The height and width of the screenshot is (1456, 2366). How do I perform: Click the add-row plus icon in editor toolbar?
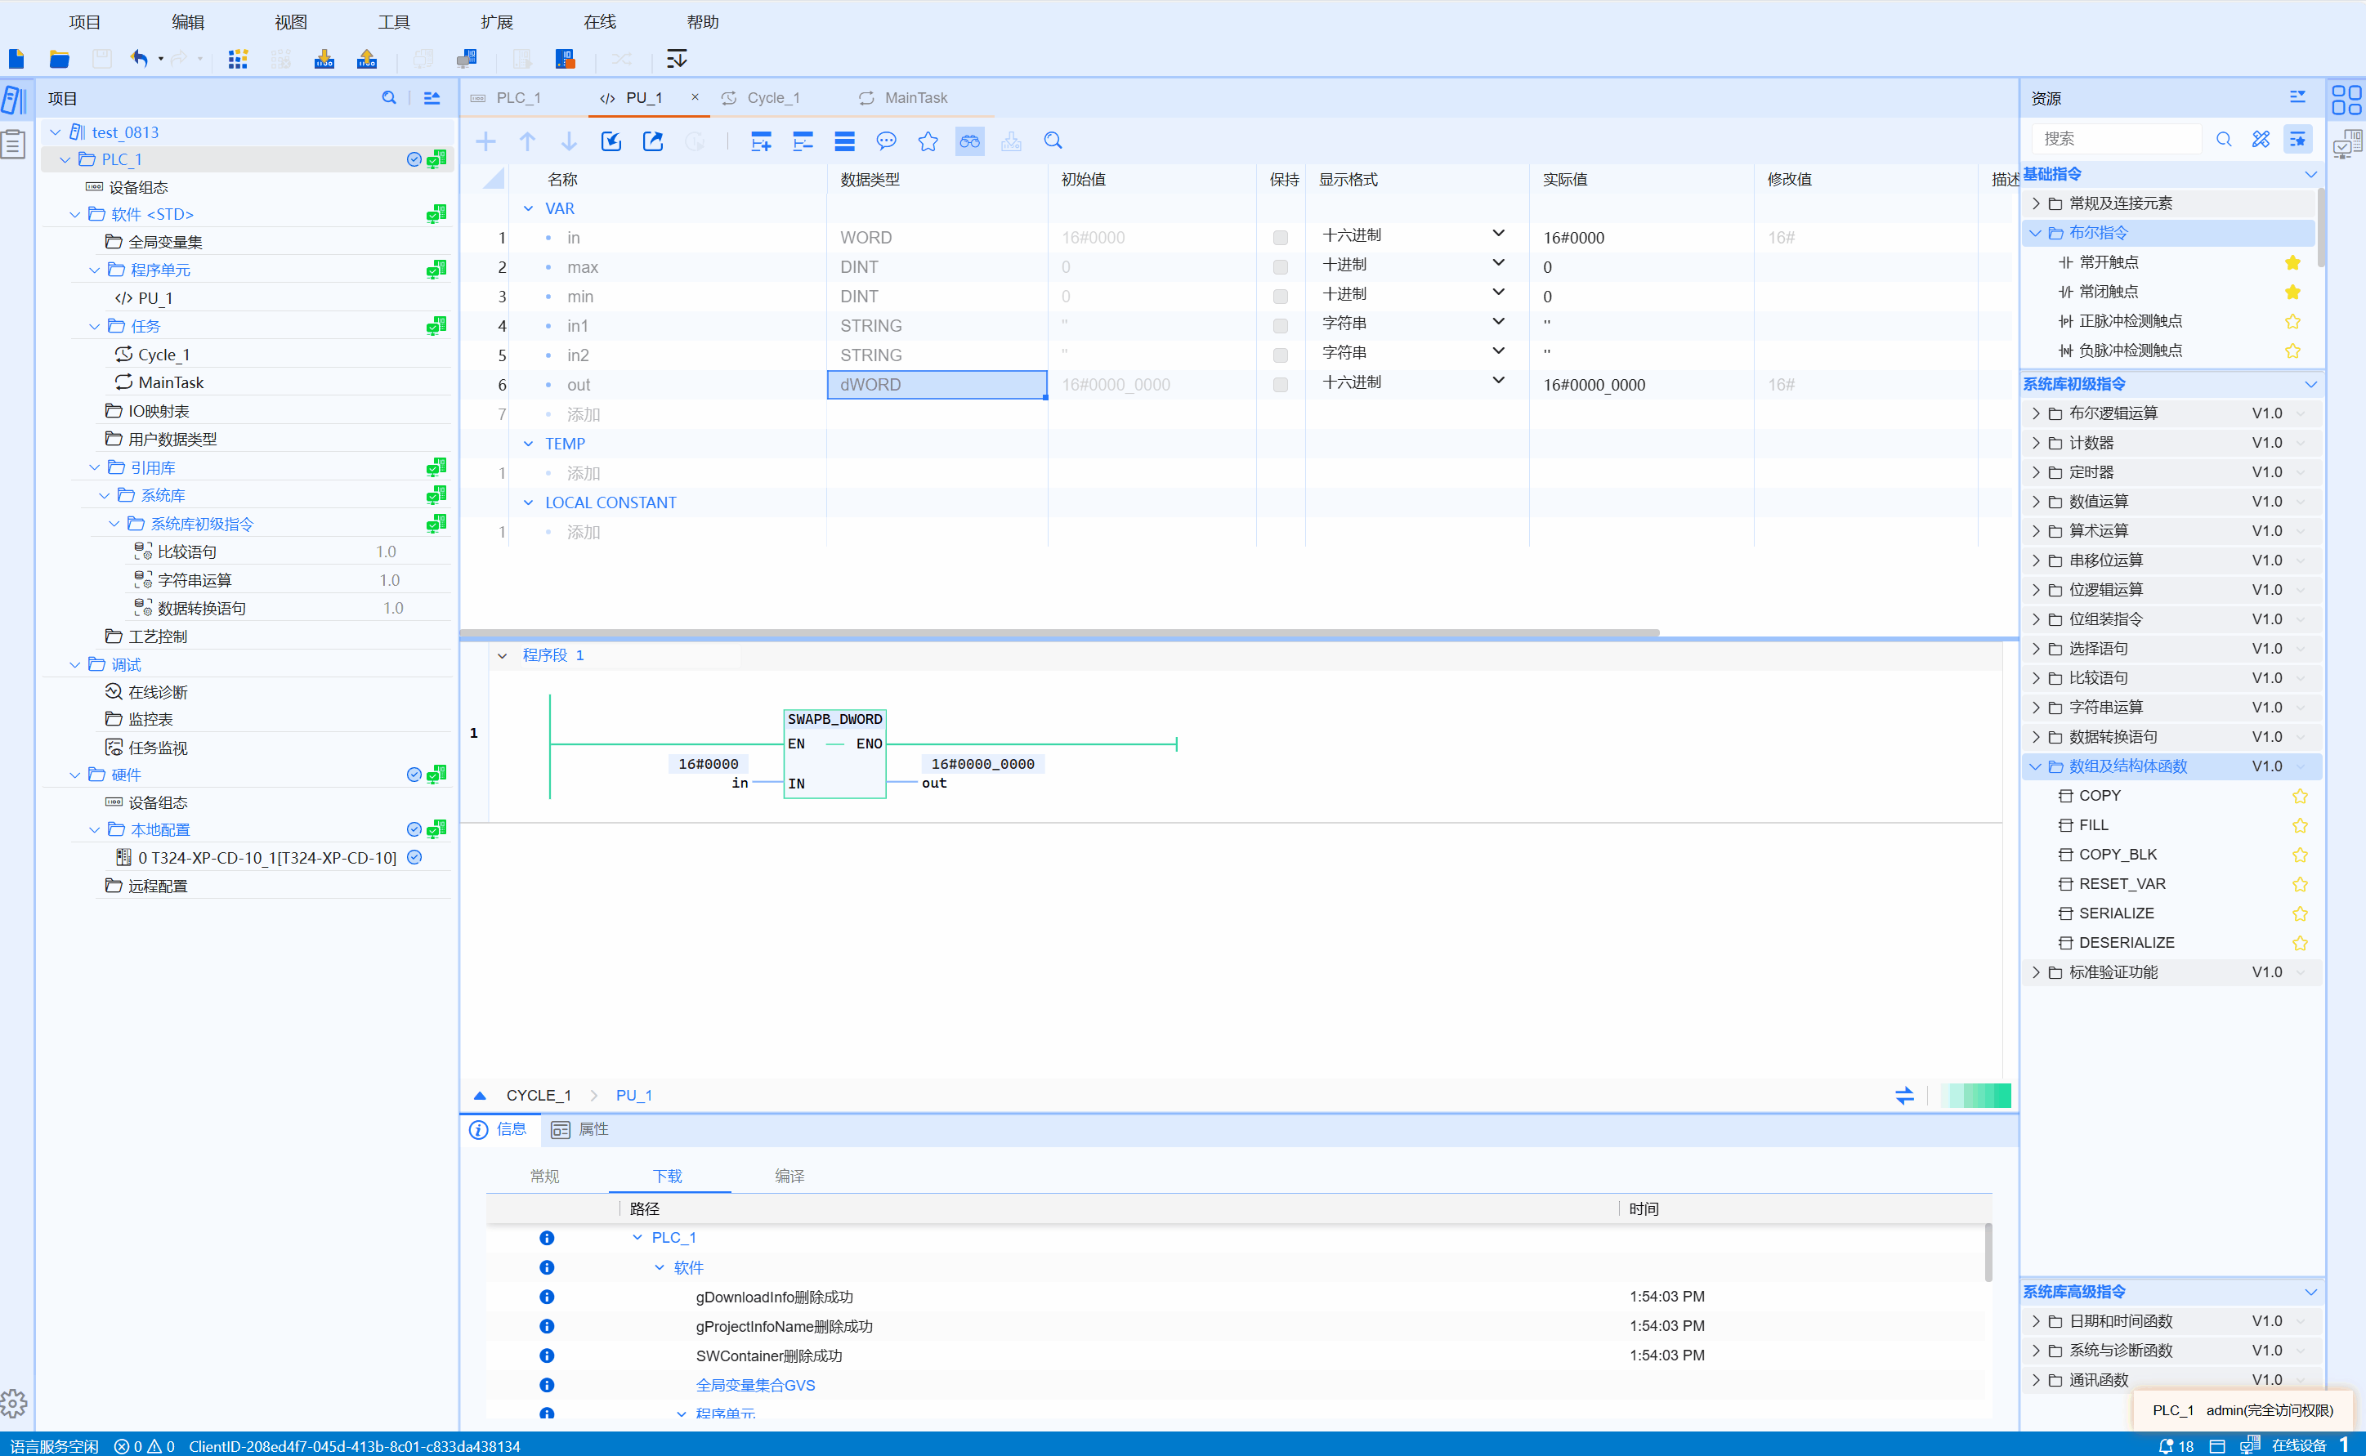click(485, 141)
